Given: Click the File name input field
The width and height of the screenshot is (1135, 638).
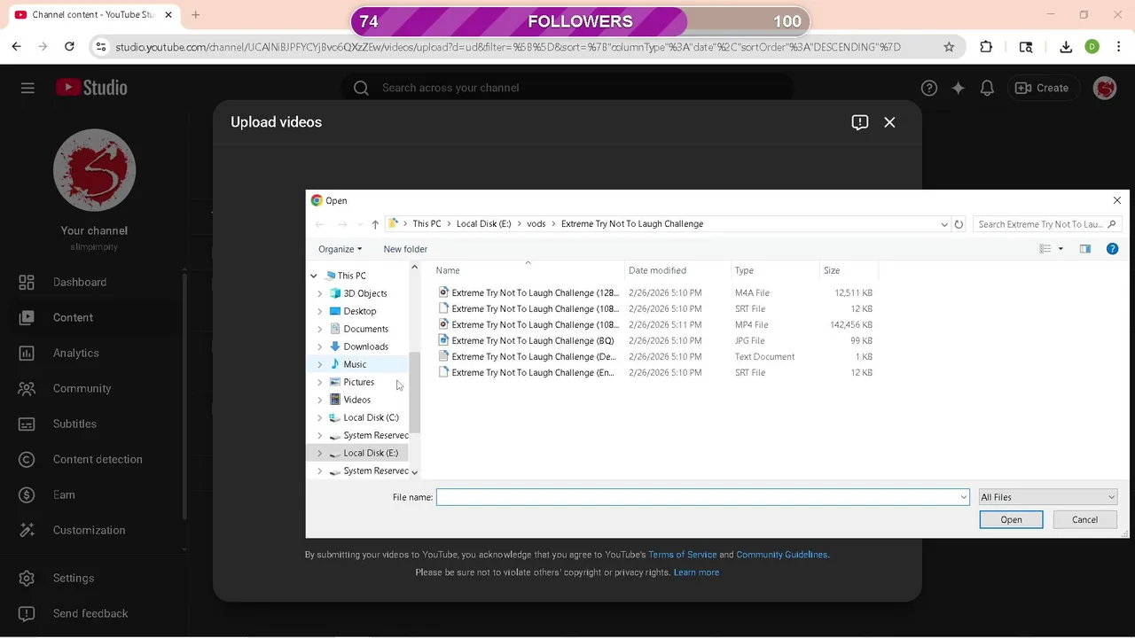Looking at the screenshot, I should point(697,497).
